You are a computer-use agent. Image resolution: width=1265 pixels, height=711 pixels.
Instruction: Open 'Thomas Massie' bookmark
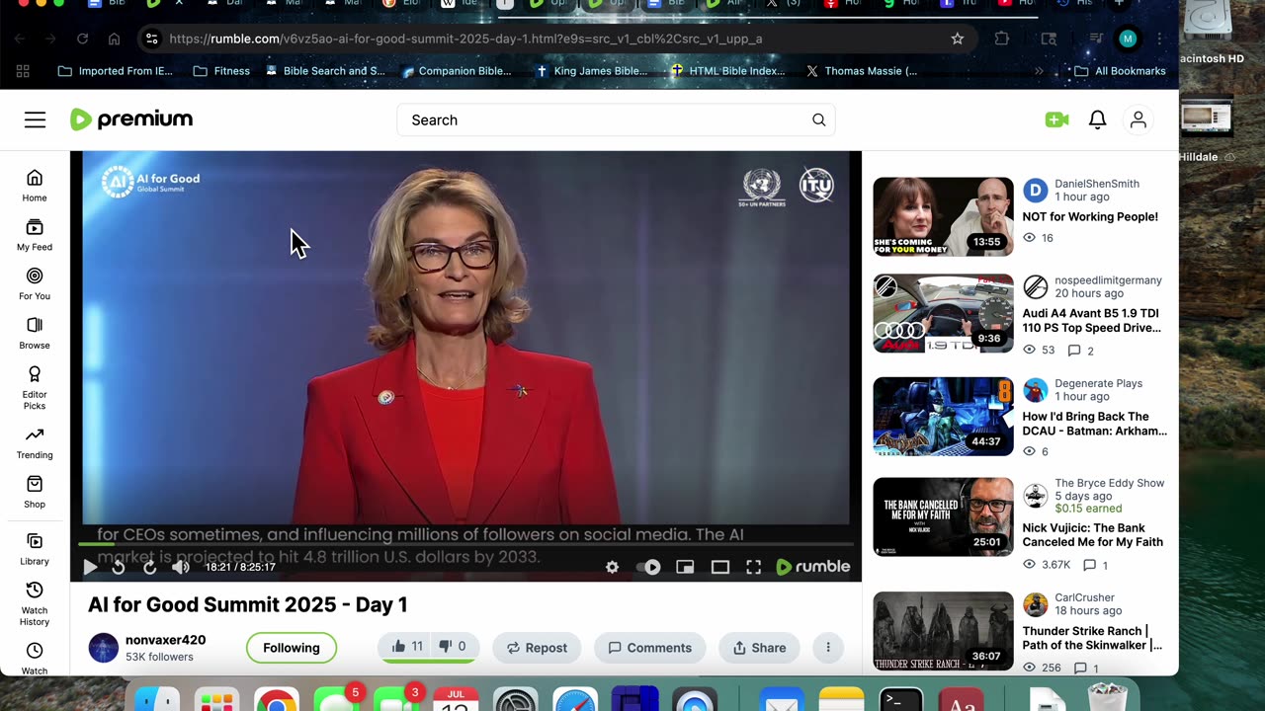[x=862, y=71]
